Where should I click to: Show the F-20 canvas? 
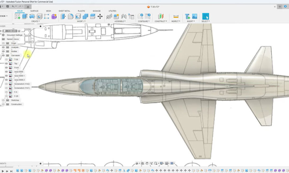coord(6,96)
